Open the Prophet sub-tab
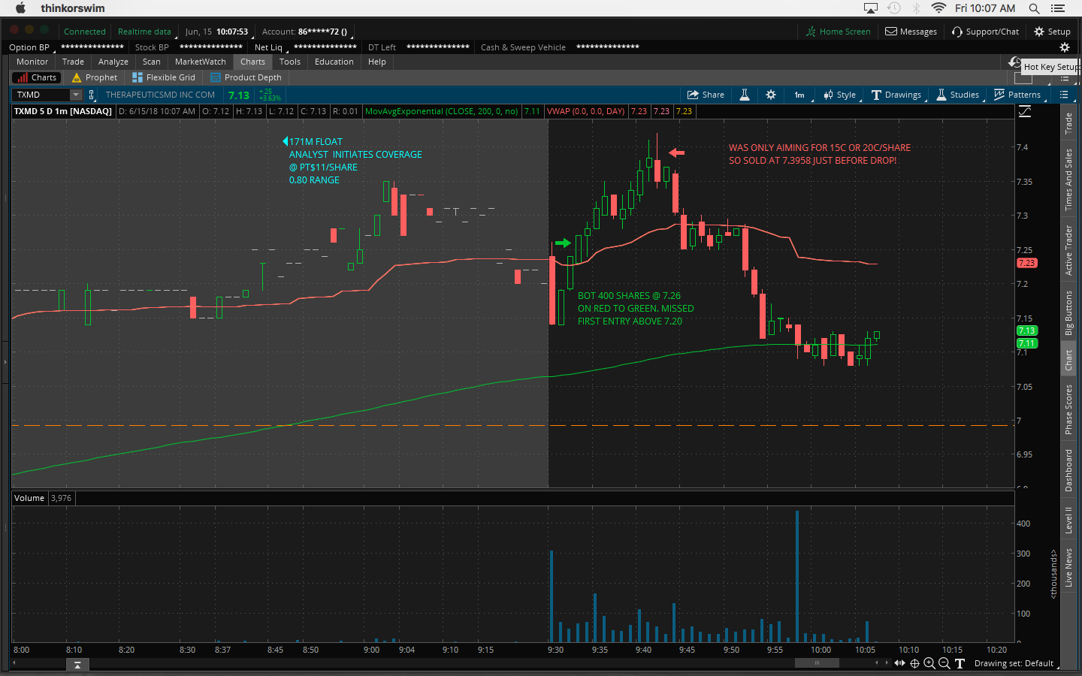Image resolution: width=1082 pixels, height=676 pixels. tap(95, 77)
